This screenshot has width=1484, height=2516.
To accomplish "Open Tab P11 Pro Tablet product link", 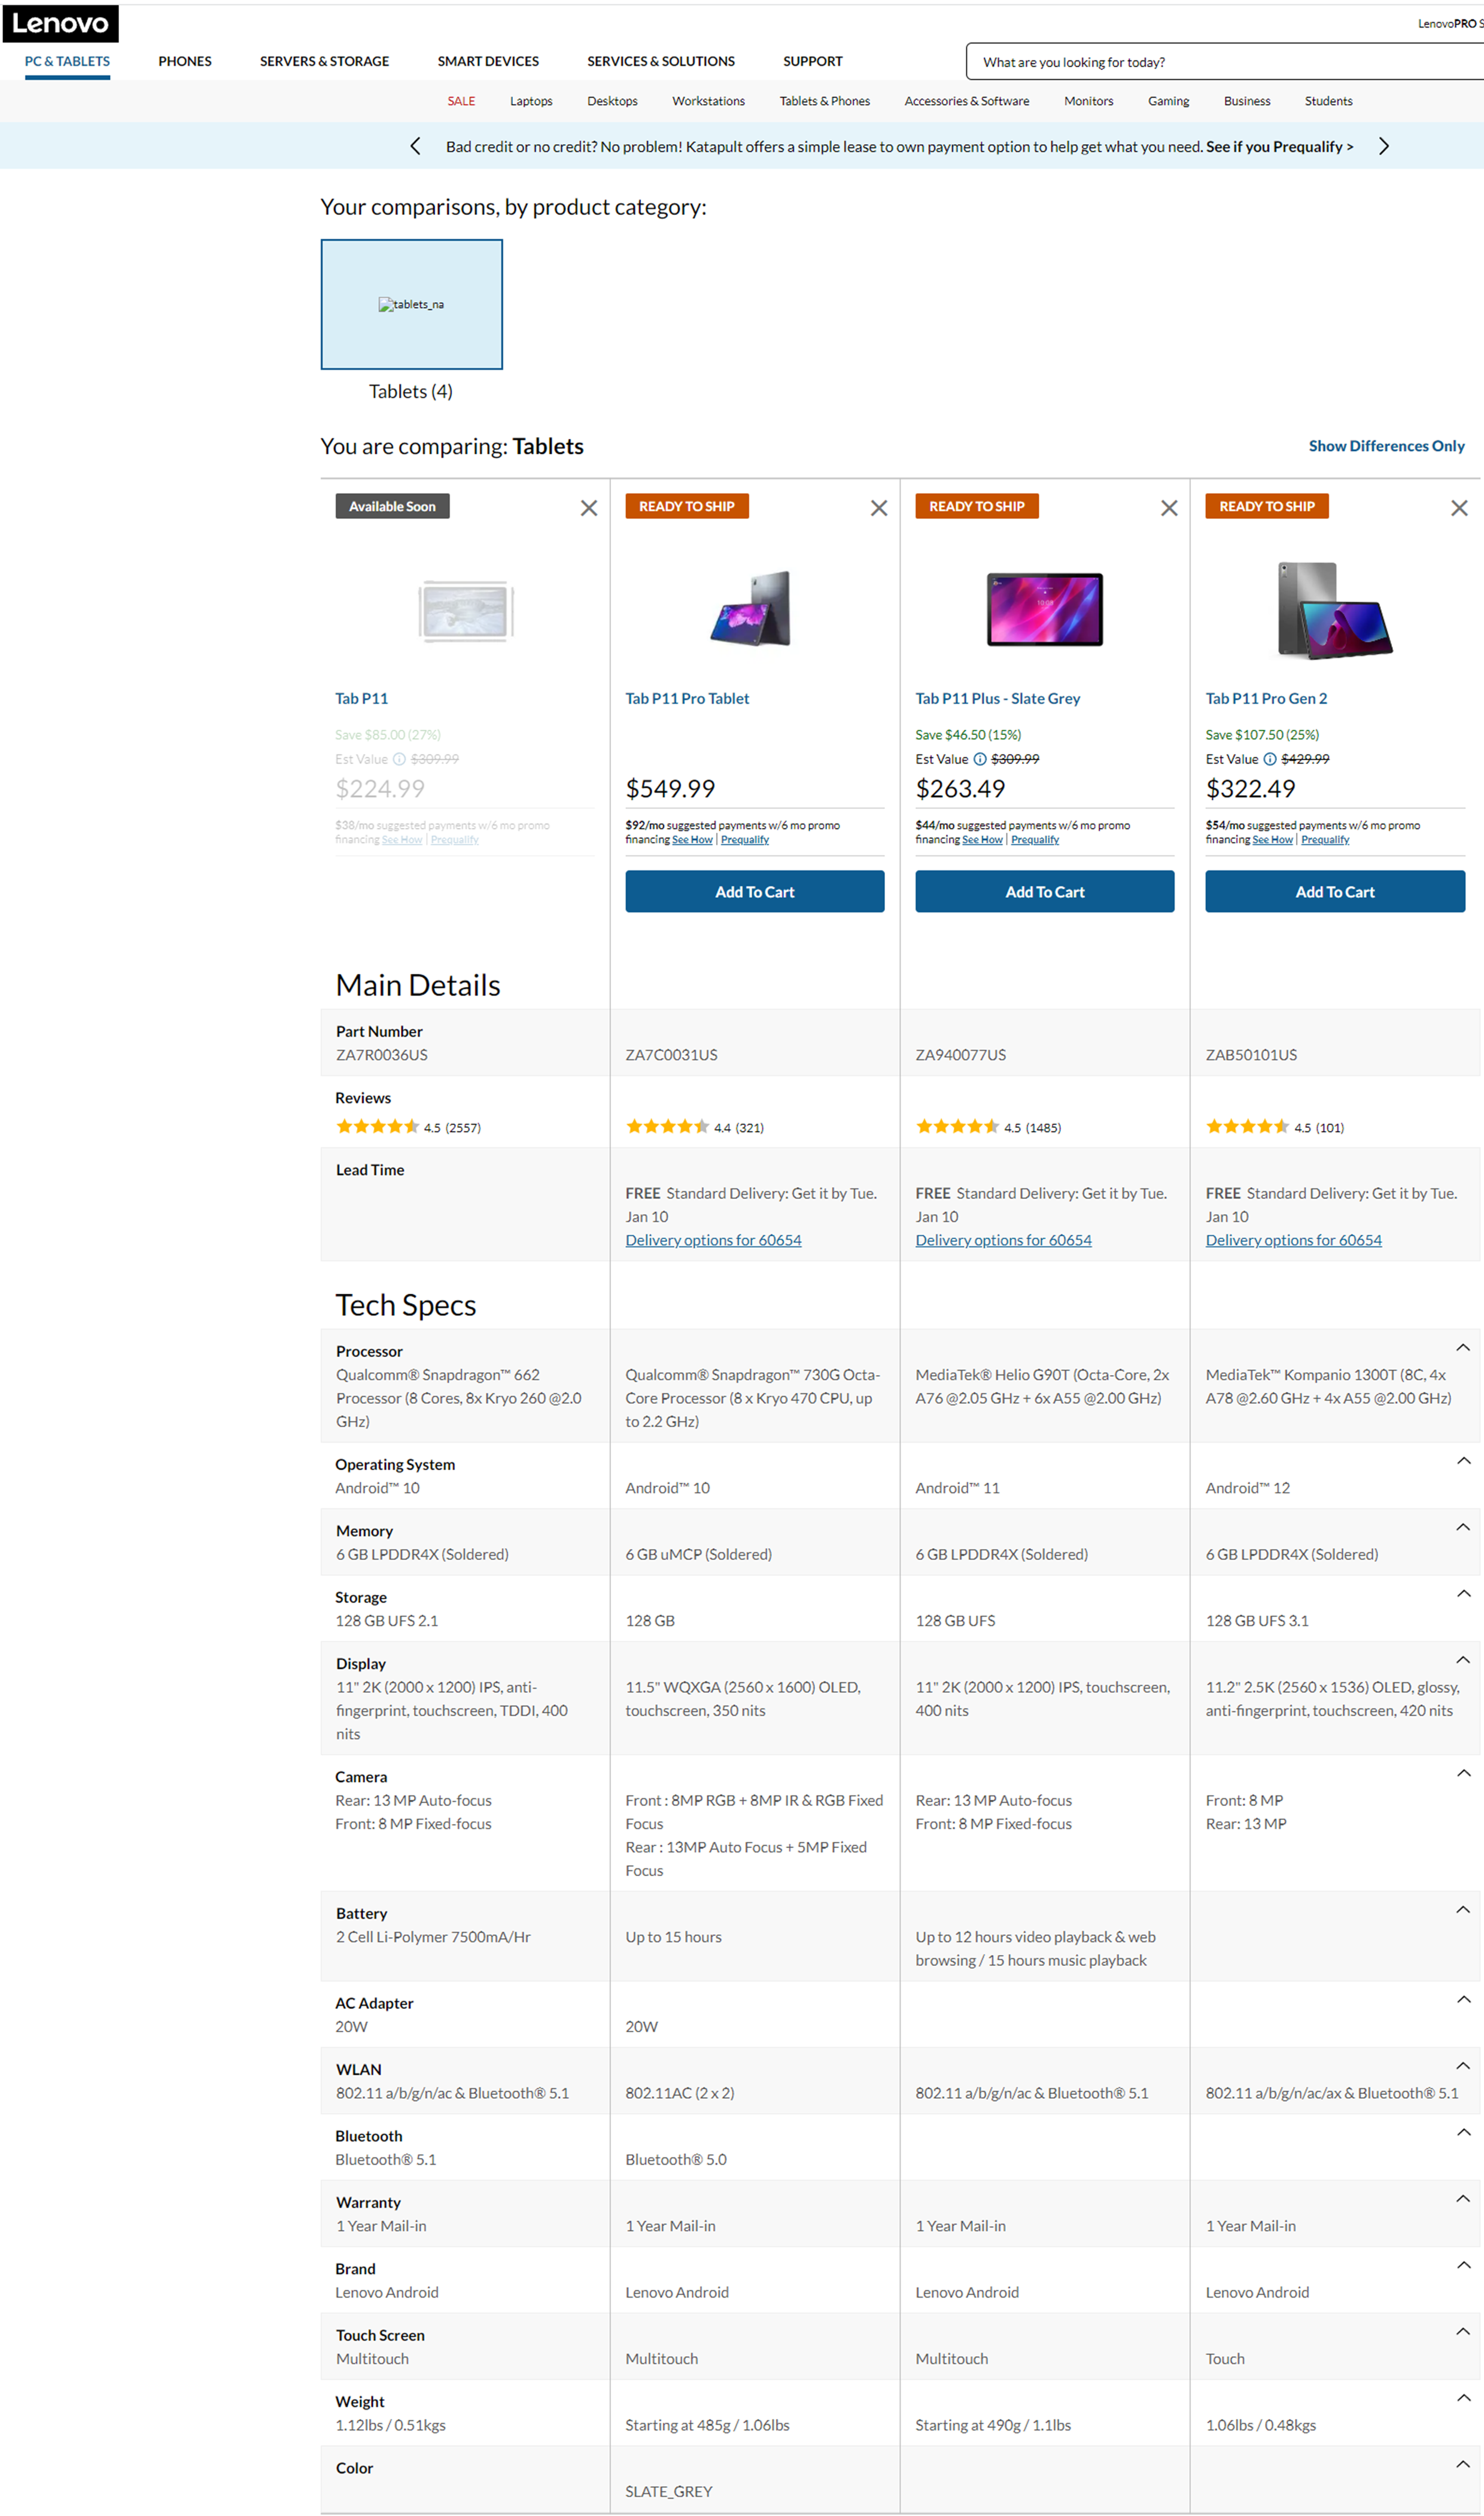I will coord(687,698).
